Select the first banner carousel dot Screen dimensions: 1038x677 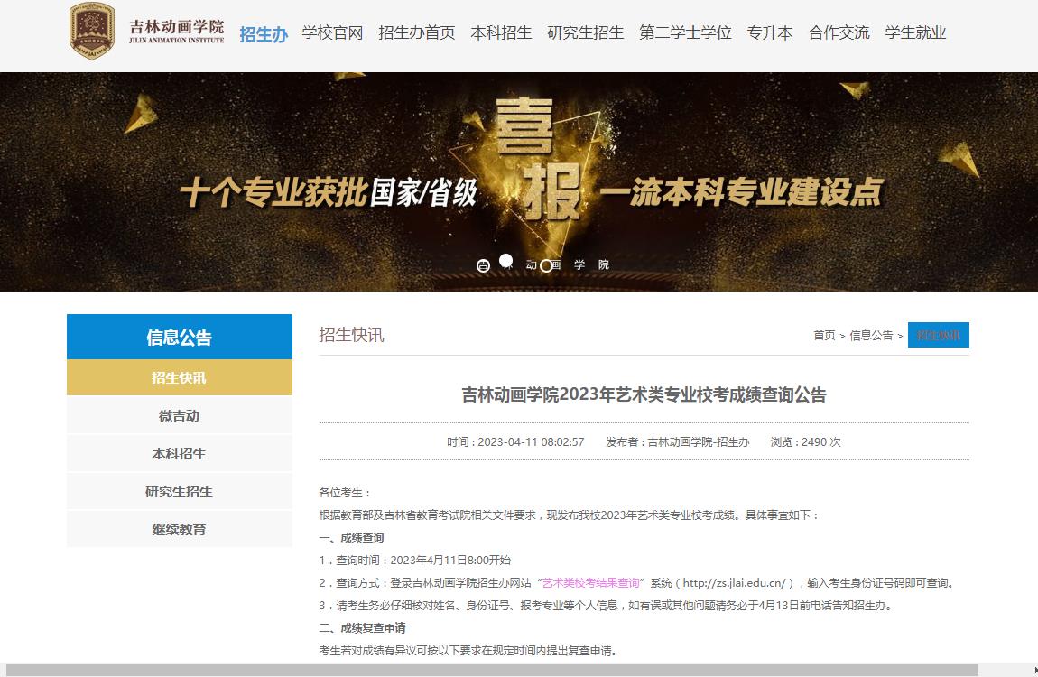click(x=483, y=265)
